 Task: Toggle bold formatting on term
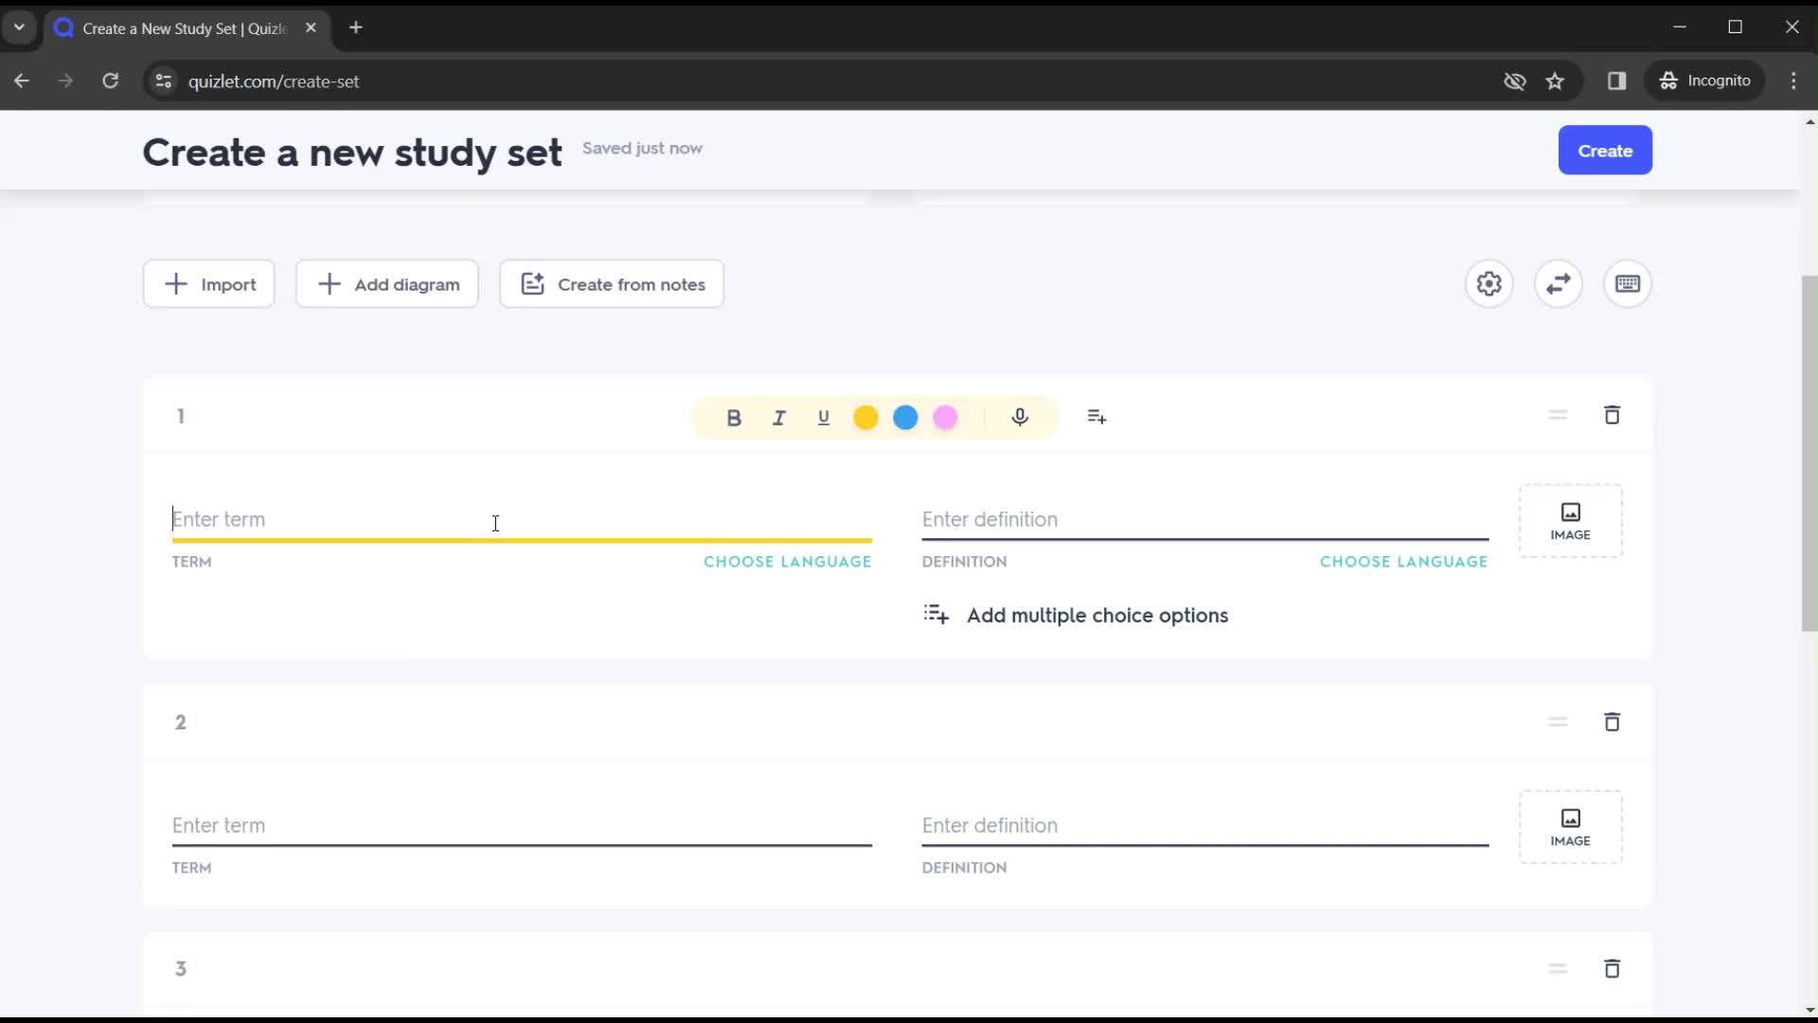coord(734,416)
